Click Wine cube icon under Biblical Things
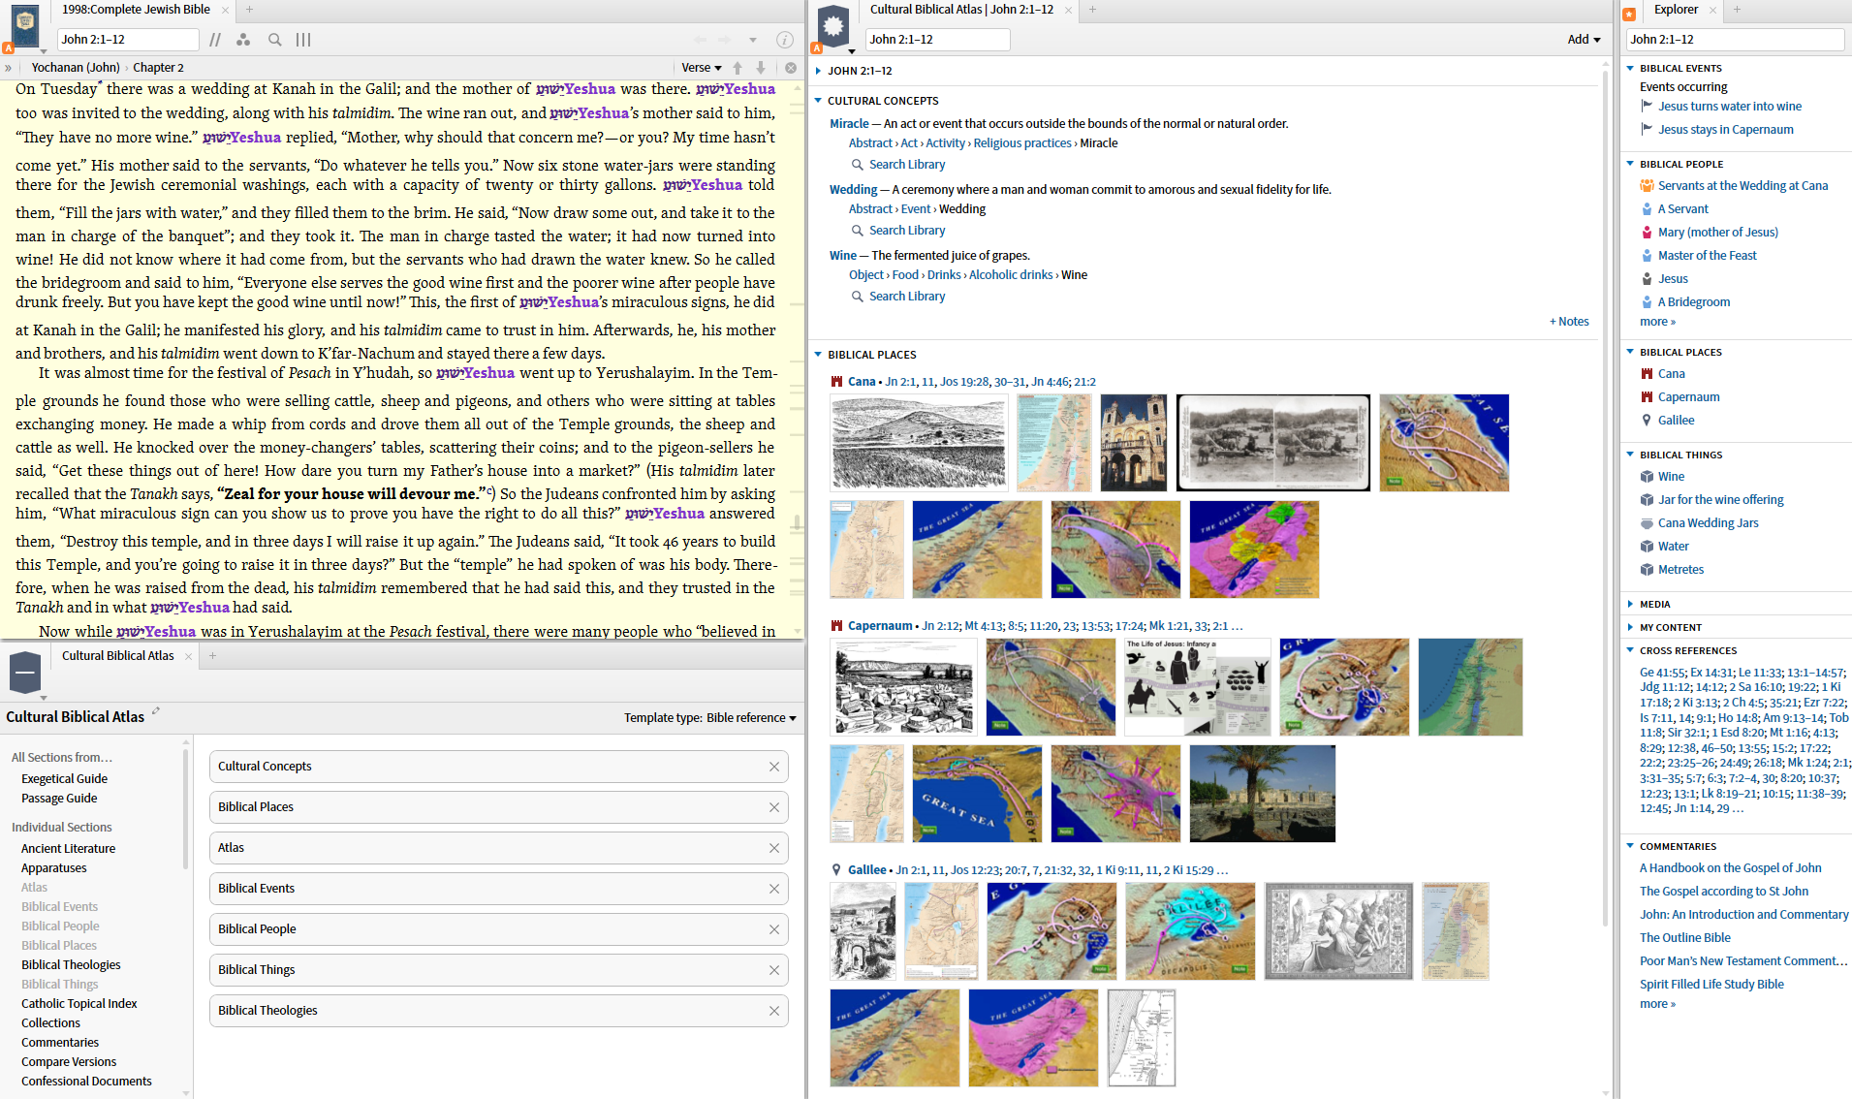 [x=1647, y=477]
